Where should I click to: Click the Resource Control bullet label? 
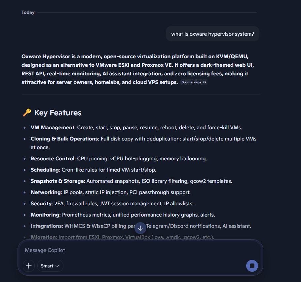tap(53, 159)
